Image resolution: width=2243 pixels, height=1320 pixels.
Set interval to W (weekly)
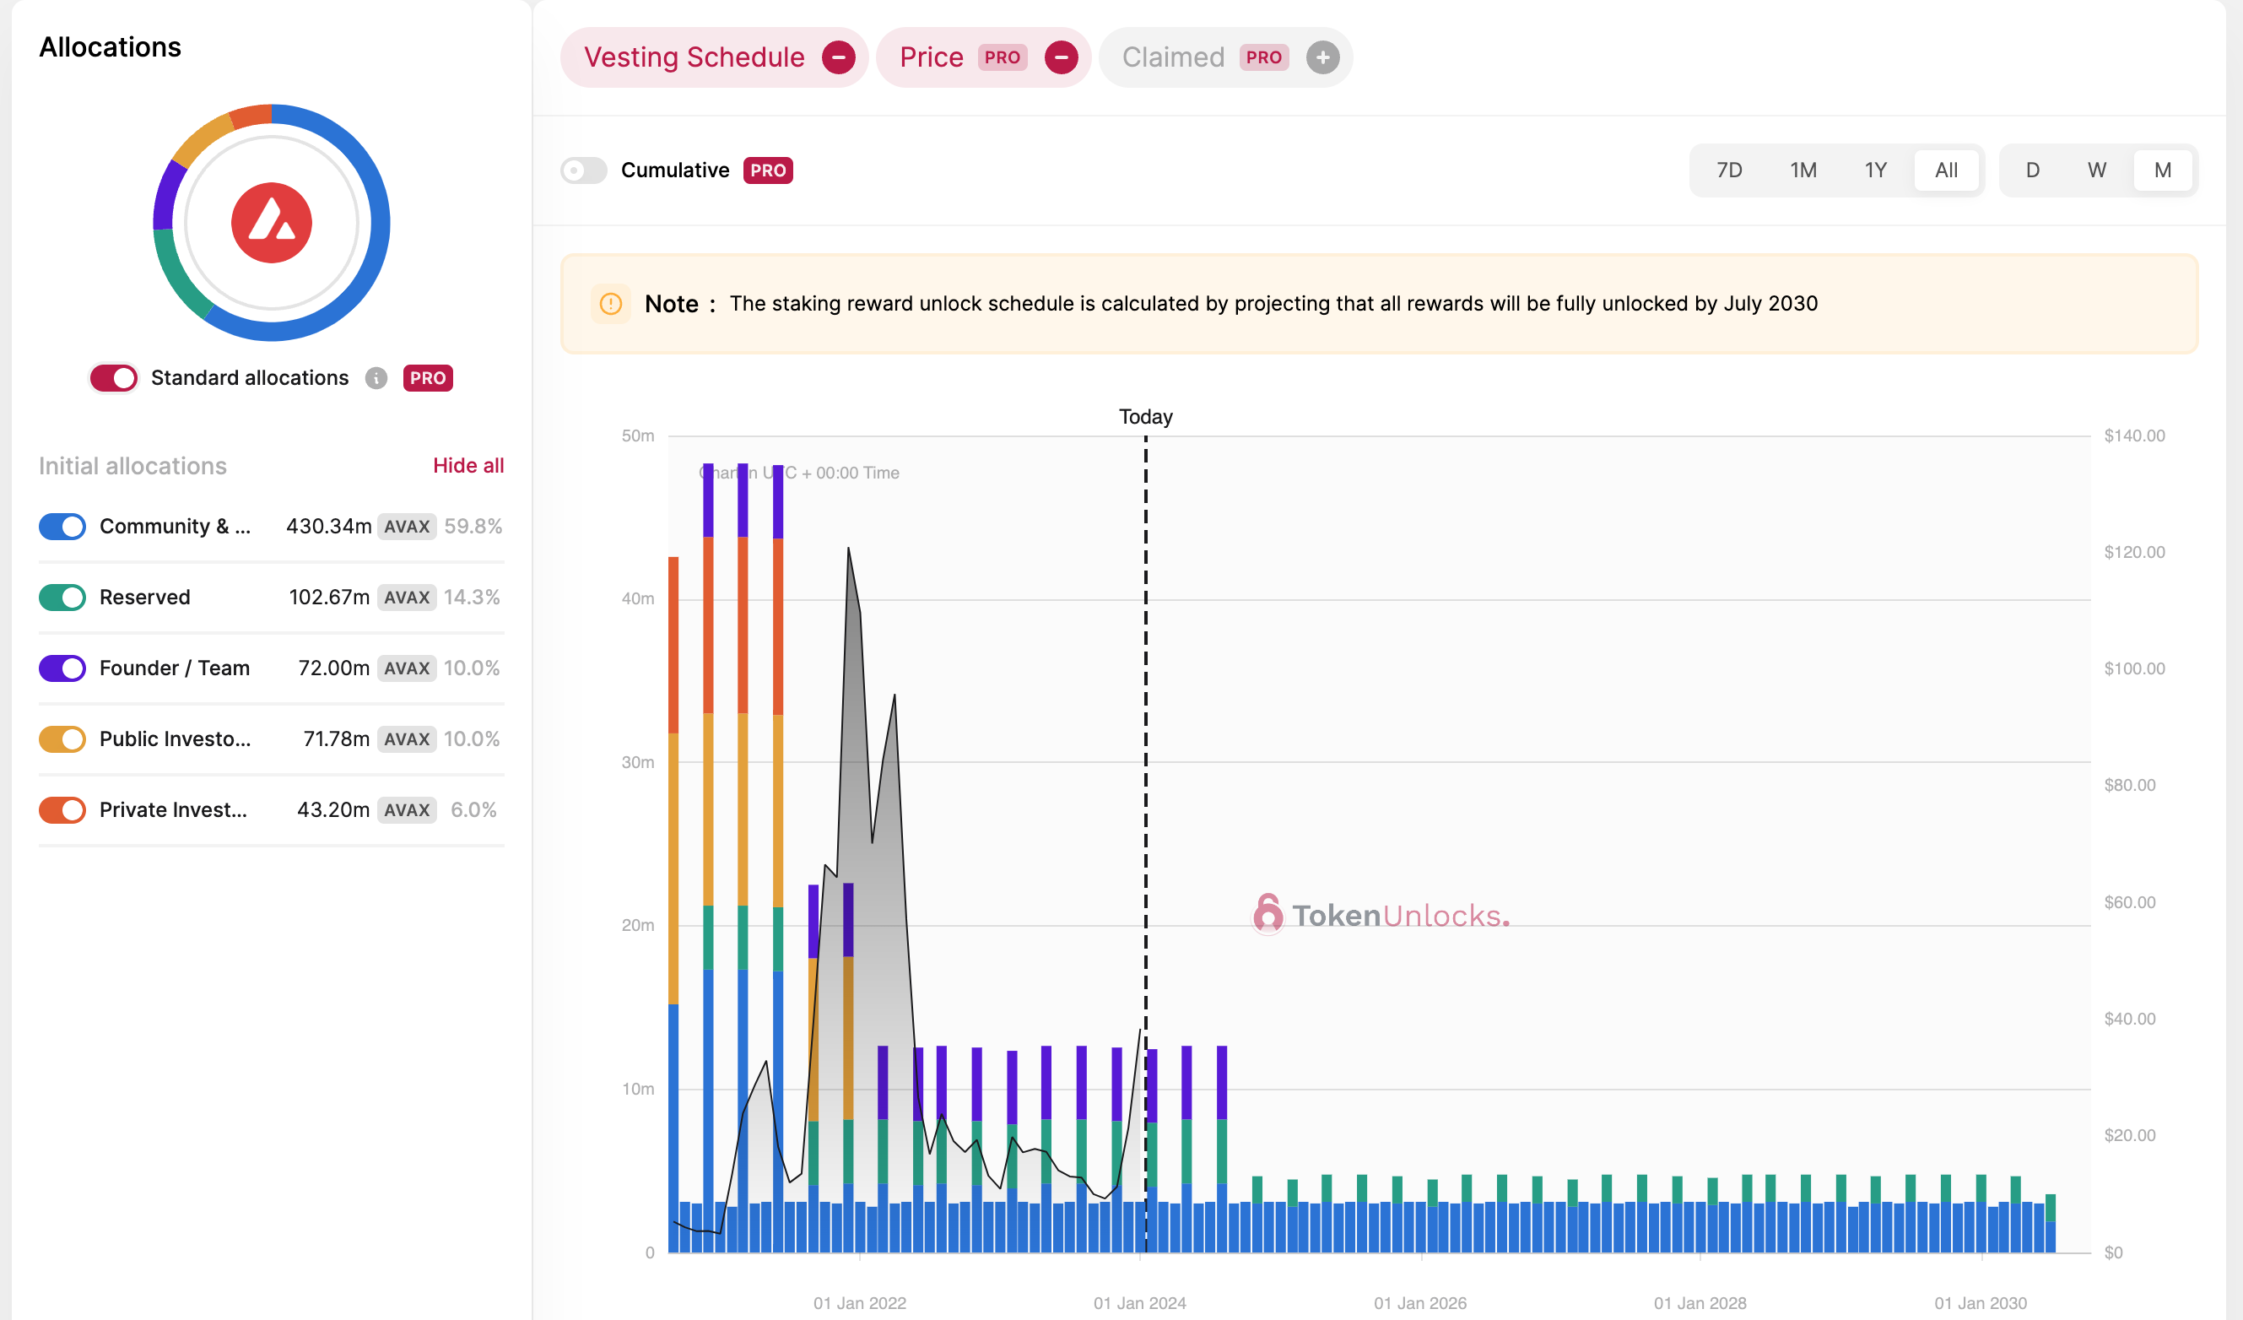pyautogui.click(x=2096, y=170)
